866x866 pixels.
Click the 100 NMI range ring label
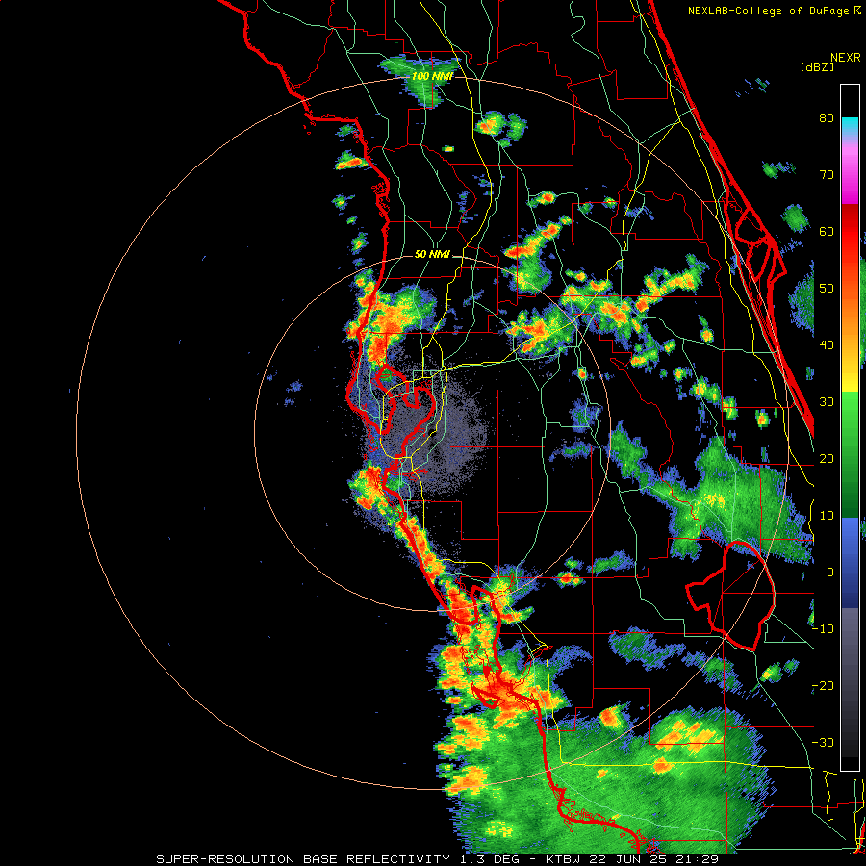(x=432, y=76)
